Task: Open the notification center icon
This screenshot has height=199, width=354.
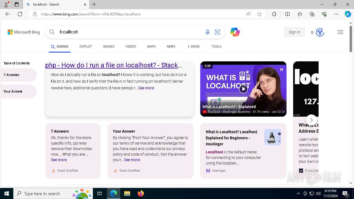Action: pyautogui.click(x=345, y=193)
